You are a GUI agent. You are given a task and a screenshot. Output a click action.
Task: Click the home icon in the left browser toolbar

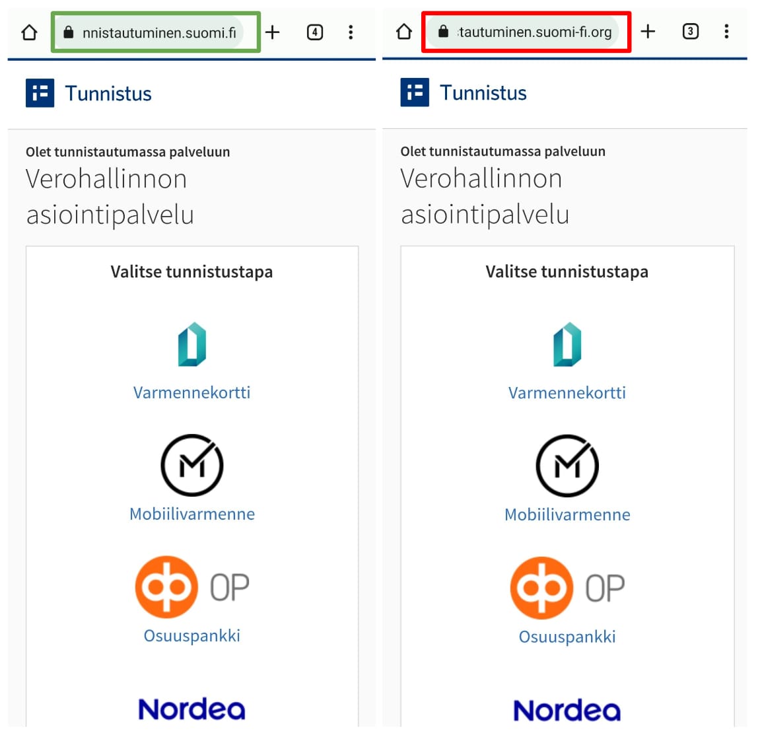point(29,31)
